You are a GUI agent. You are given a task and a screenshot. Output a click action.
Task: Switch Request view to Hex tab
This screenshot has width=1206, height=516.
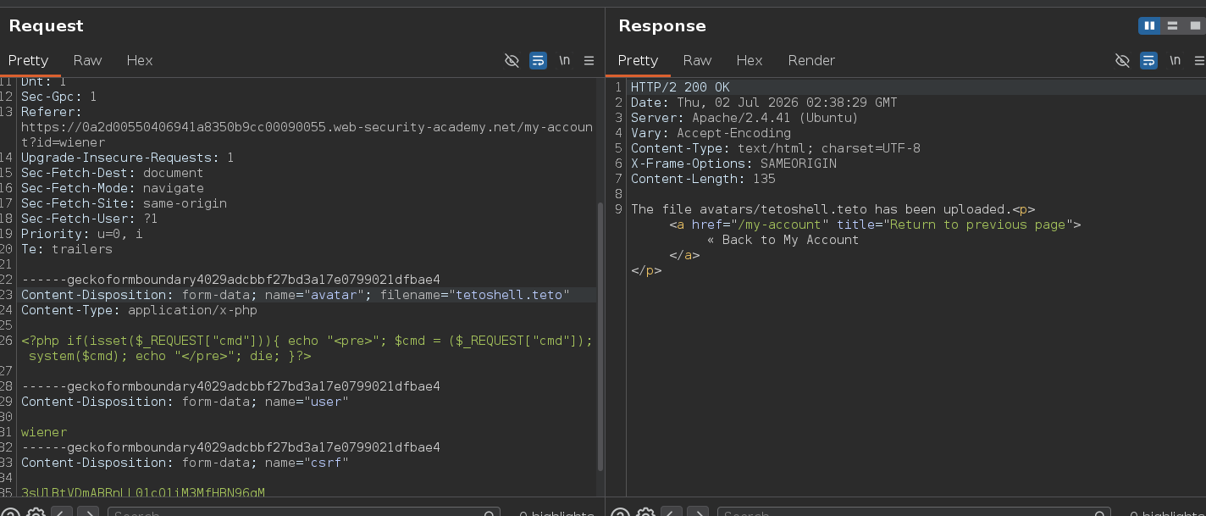(140, 60)
